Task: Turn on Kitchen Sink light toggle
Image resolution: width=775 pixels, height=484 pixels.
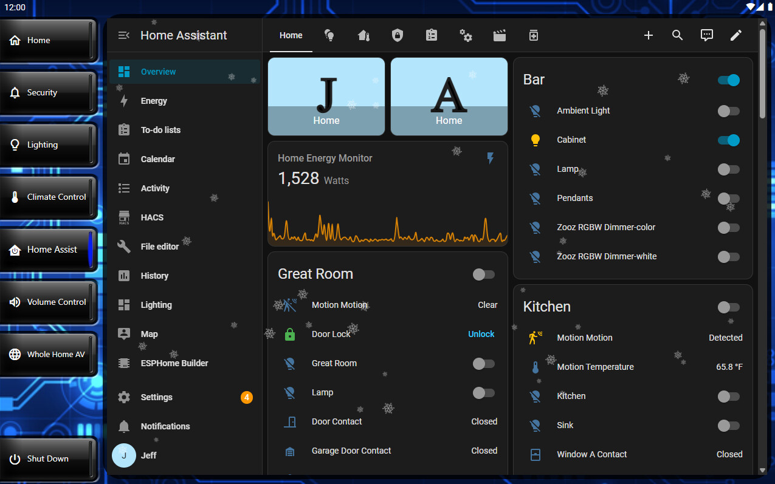Action: tap(728, 426)
